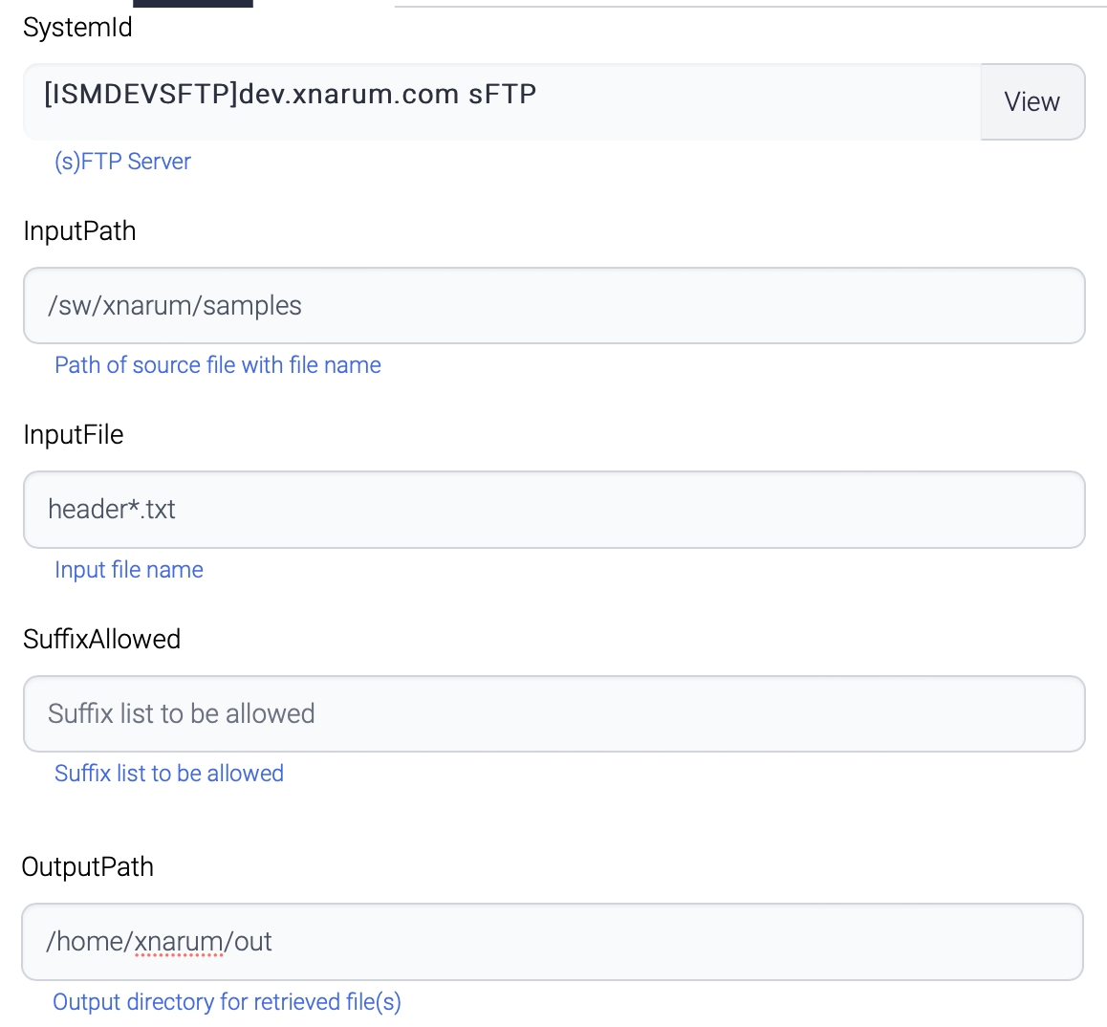Click into the InputFile field containing header*.txt
Viewport: 1107px width, 1027px height.
click(x=553, y=510)
